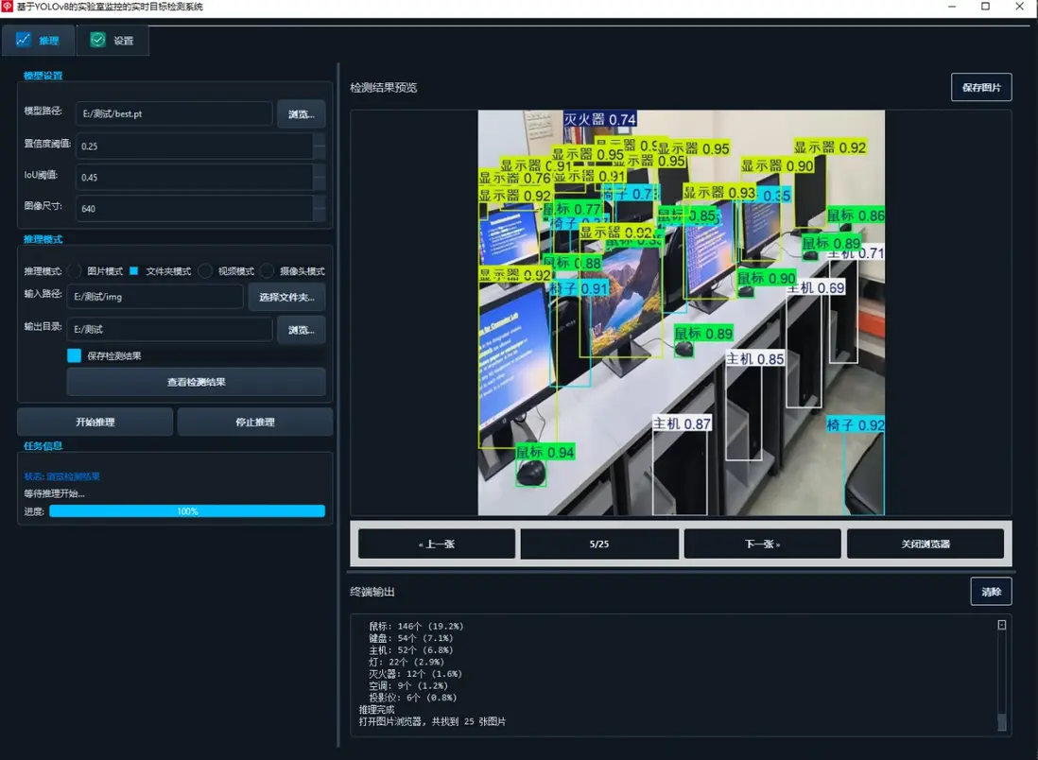Decrease the IoU阈值 with its down arrow
This screenshot has height=760, width=1038.
click(320, 183)
